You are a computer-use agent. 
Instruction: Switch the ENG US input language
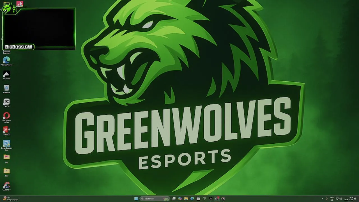point(332,199)
